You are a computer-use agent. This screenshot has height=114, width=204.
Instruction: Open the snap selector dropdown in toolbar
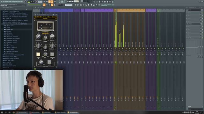[60, 5]
